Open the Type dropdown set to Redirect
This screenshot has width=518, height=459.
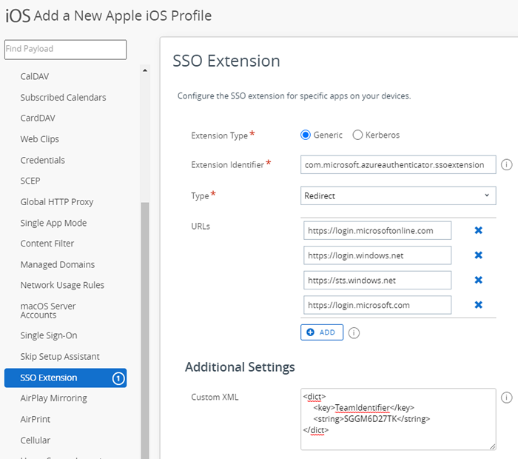pyautogui.click(x=398, y=195)
